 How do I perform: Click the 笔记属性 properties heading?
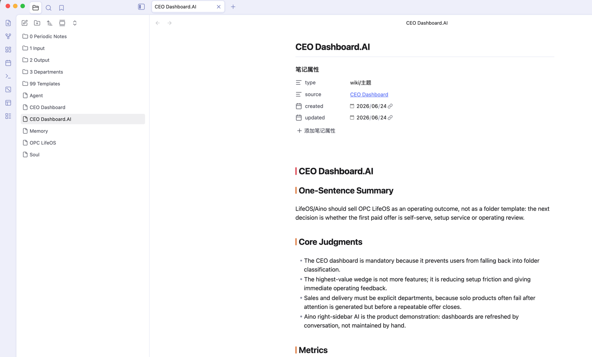[307, 69]
